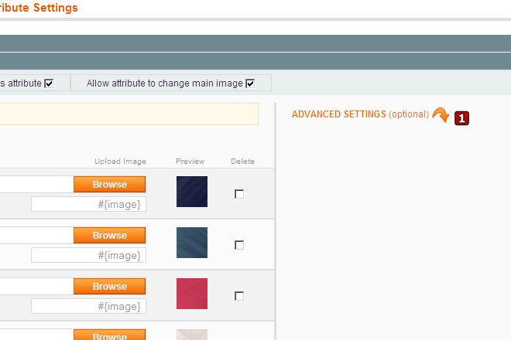
Task: Open the navy blue preview thumbnail
Action: [x=191, y=192]
